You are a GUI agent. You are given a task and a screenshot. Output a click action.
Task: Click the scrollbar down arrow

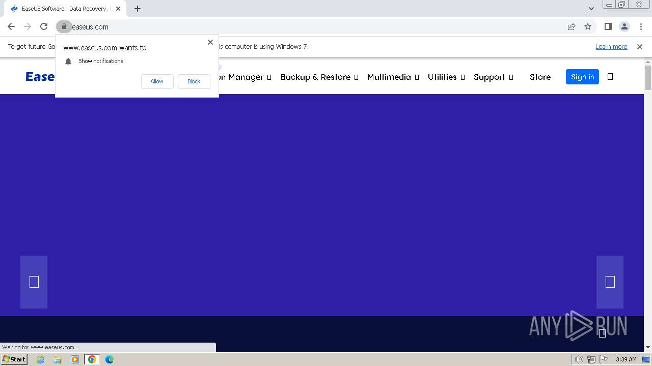(x=648, y=347)
